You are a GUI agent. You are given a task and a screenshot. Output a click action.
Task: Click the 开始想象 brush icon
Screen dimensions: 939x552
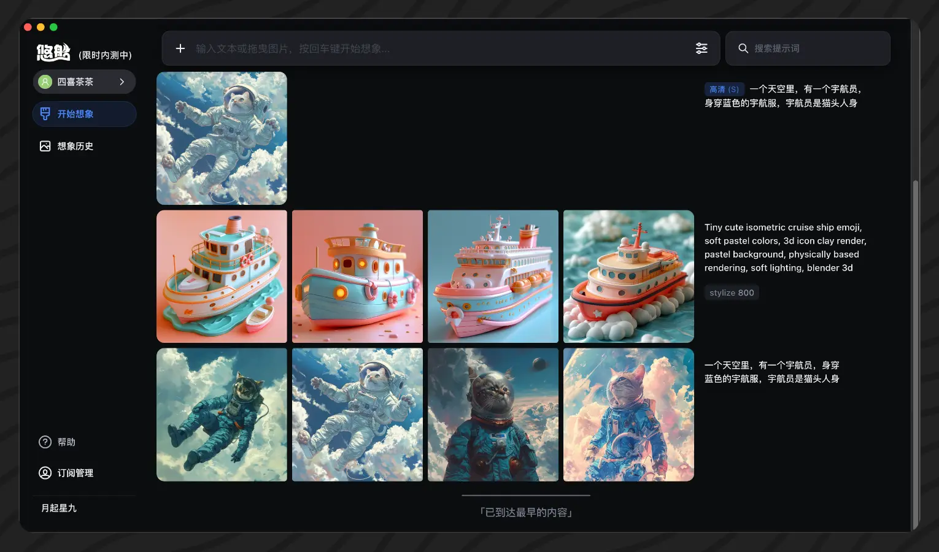(x=45, y=114)
